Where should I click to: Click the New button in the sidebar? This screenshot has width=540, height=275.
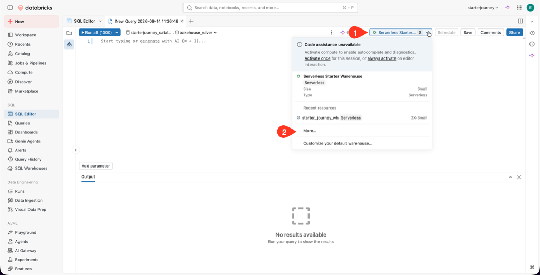pos(31,22)
